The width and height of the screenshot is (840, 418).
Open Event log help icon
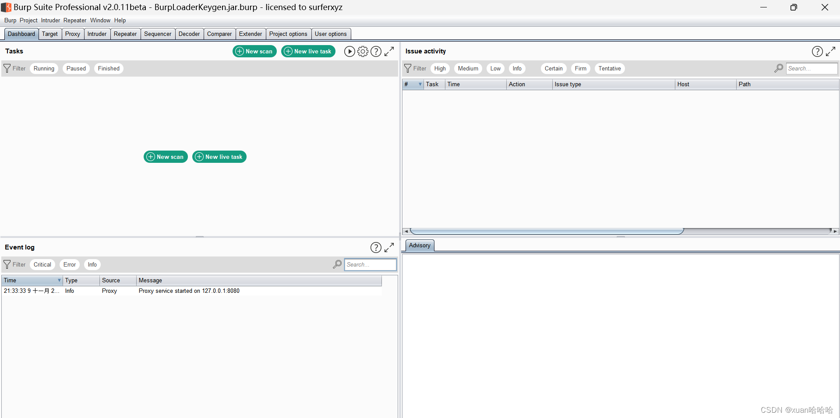pyautogui.click(x=376, y=248)
